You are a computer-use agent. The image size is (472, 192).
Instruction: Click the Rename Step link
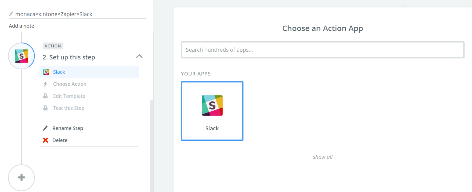point(68,128)
